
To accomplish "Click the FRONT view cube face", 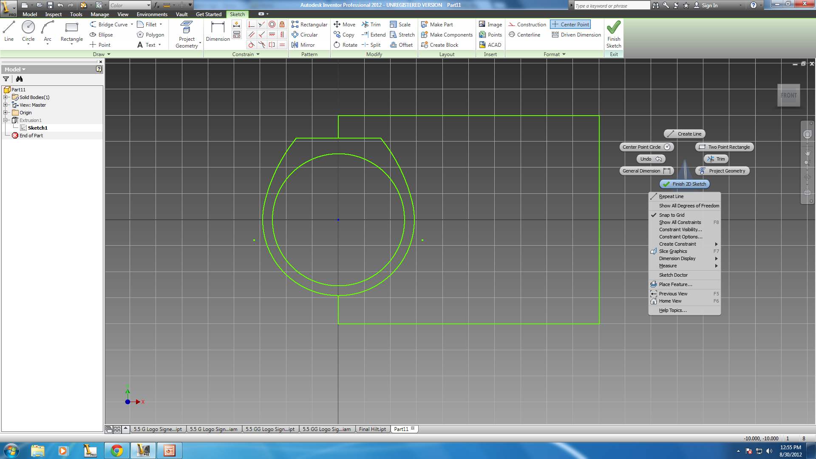I will point(789,95).
